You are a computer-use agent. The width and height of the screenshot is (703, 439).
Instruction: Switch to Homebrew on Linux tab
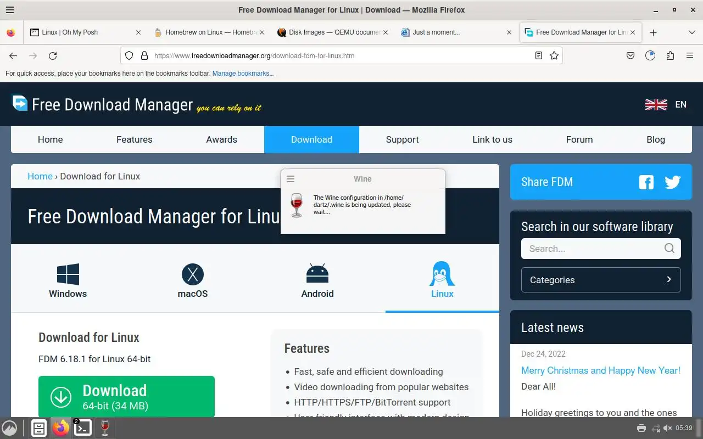coord(210,32)
